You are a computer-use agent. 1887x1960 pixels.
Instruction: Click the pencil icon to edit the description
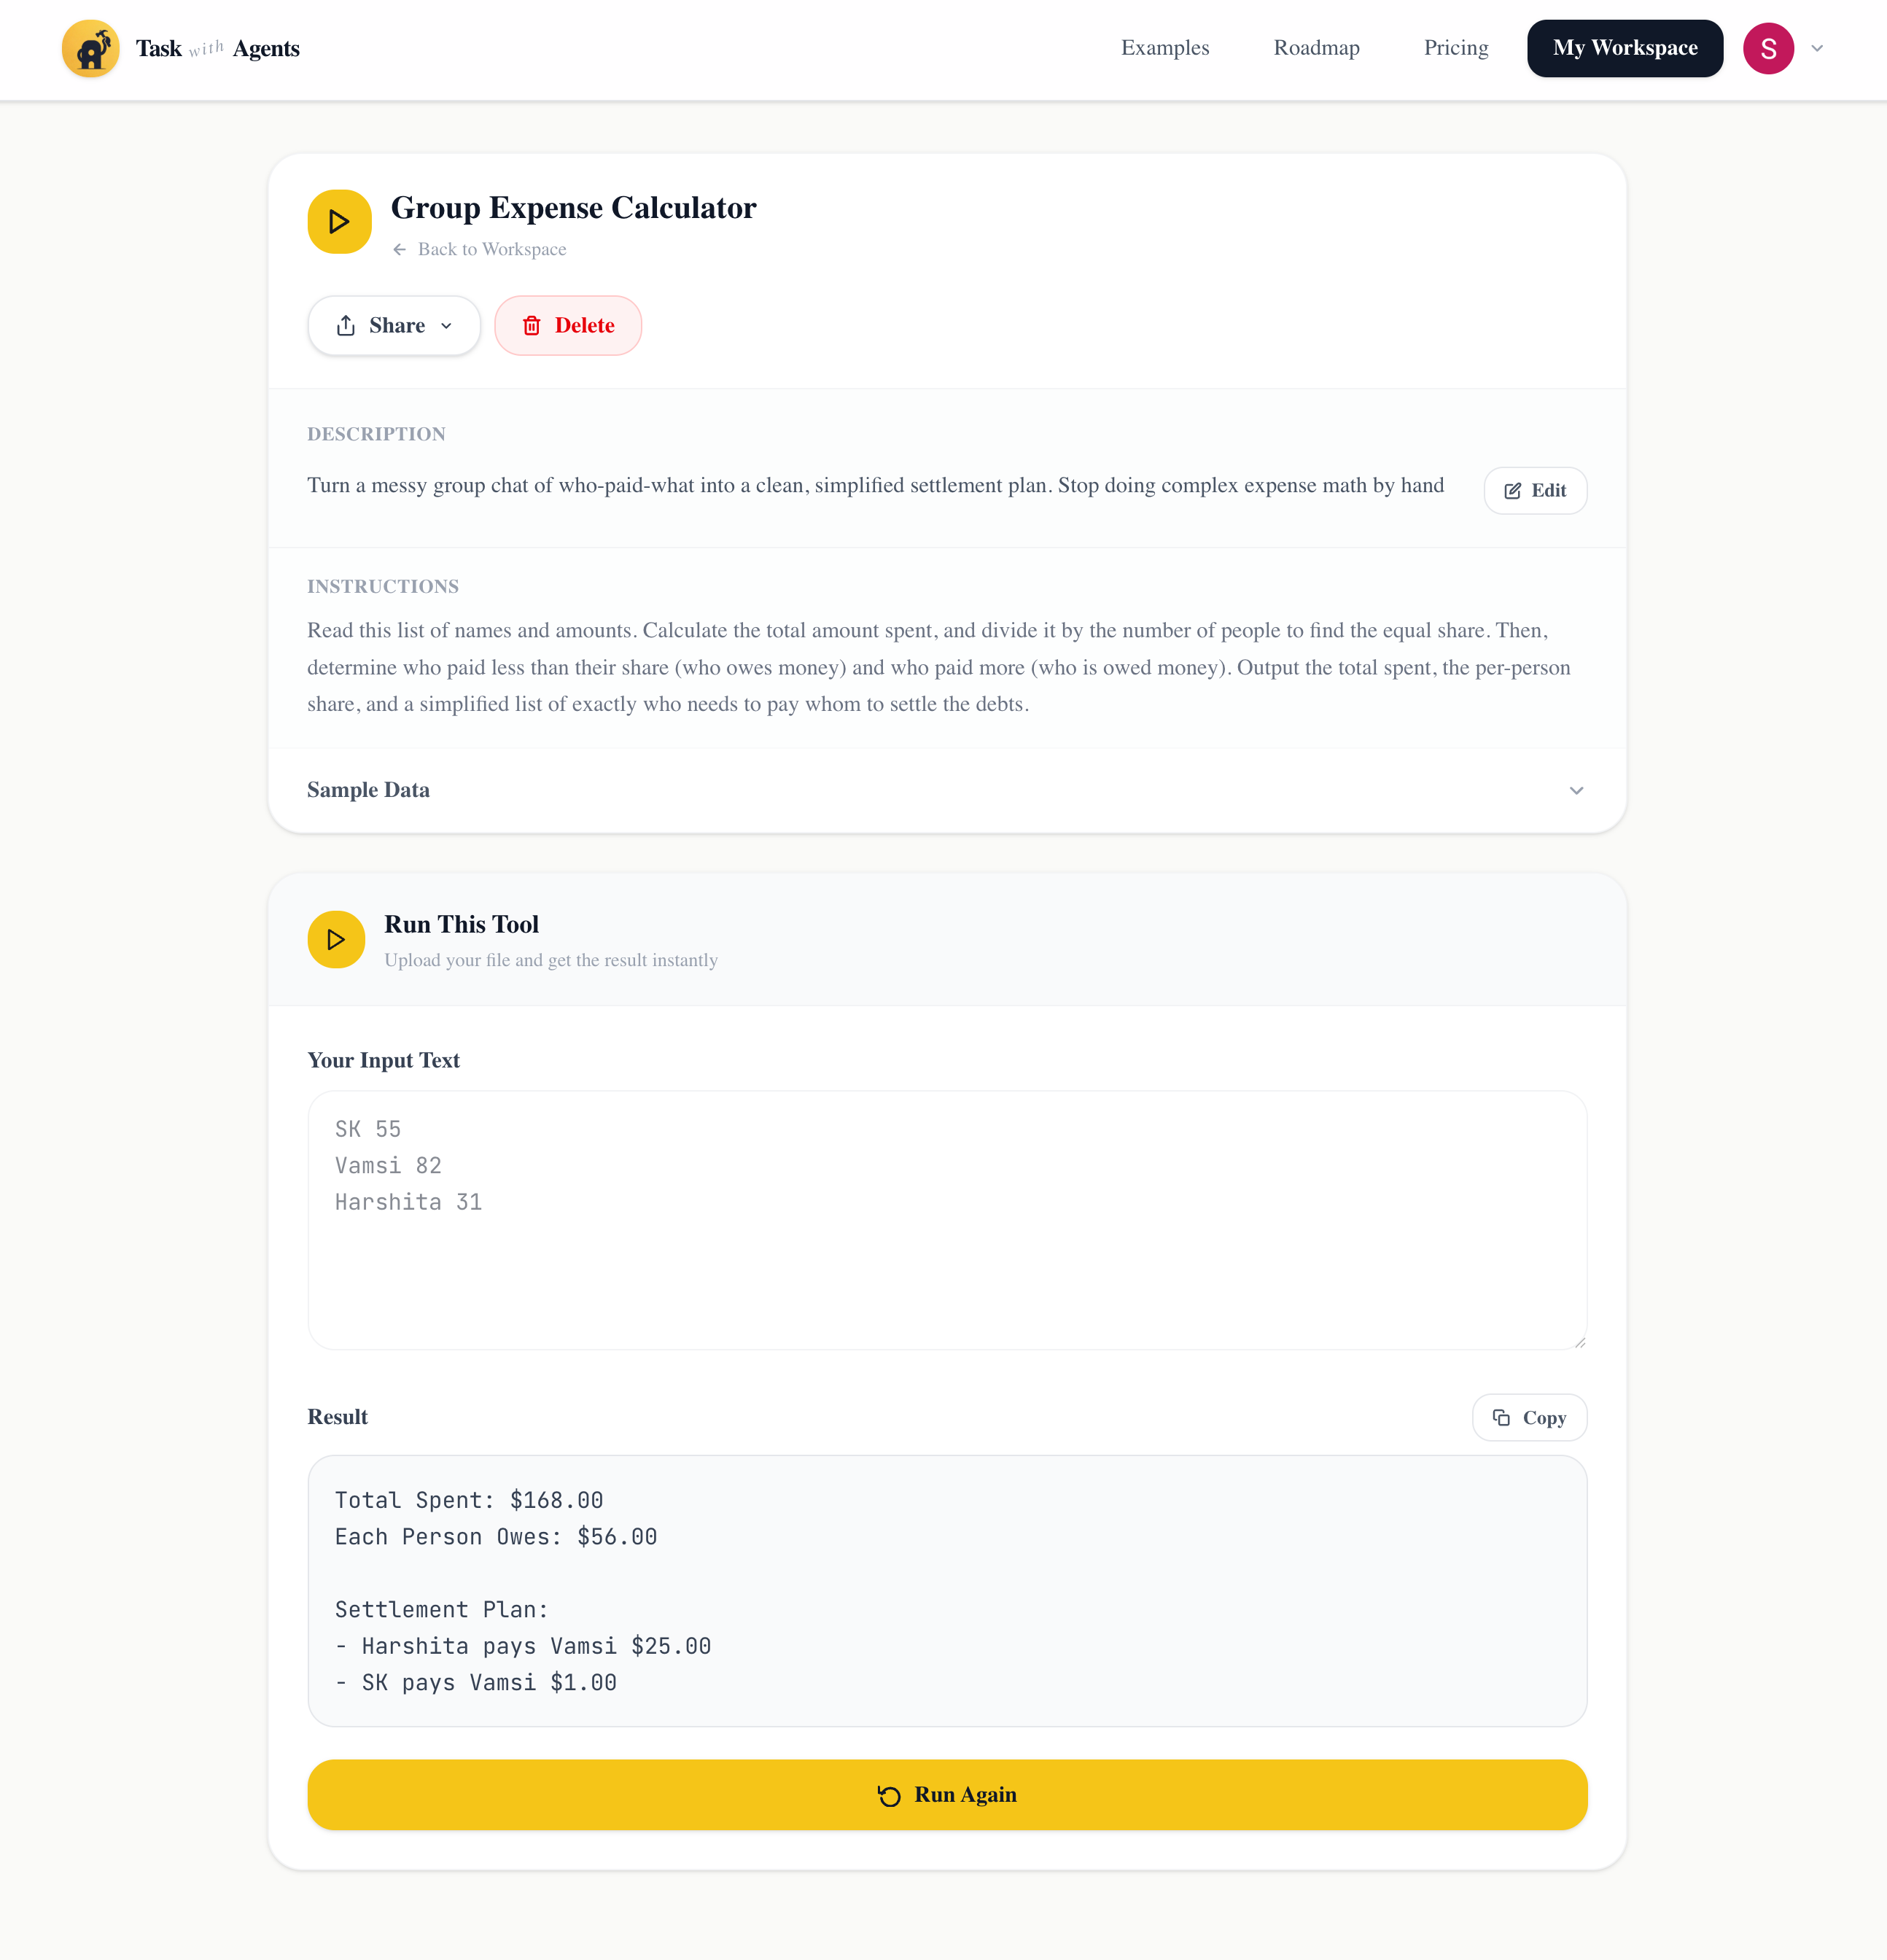click(1512, 490)
